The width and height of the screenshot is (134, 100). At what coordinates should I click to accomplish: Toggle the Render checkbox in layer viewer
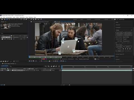pos(95,59)
